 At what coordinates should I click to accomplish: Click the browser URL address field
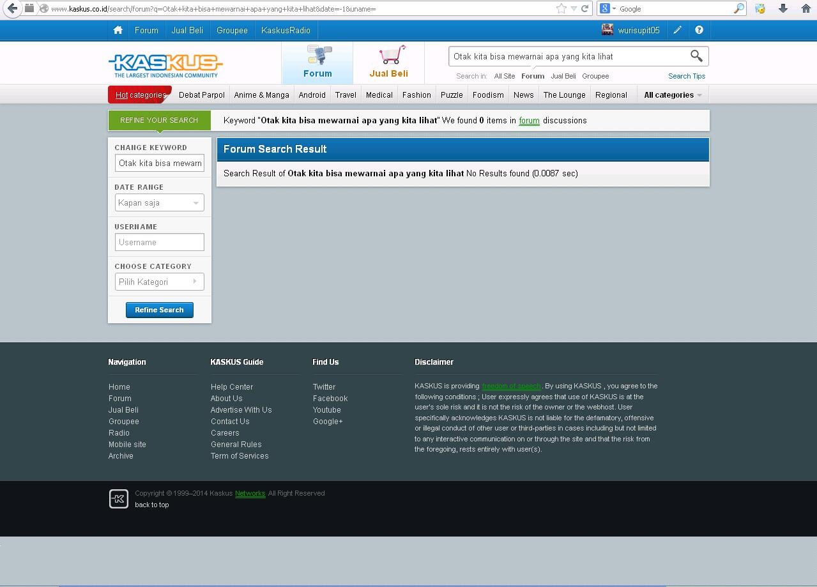(x=300, y=8)
